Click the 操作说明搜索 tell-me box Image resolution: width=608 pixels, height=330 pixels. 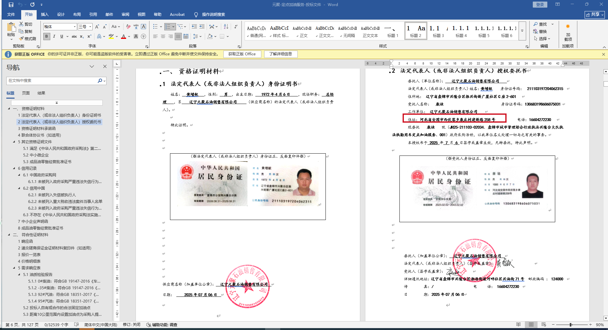(210, 15)
